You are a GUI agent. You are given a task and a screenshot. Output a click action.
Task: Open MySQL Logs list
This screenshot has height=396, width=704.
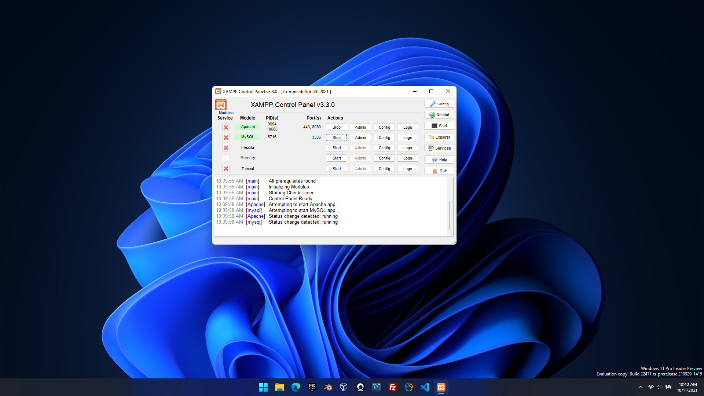407,137
